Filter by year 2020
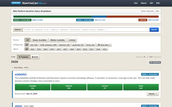This screenshot has width=172, height=107. [x=72, y=49]
